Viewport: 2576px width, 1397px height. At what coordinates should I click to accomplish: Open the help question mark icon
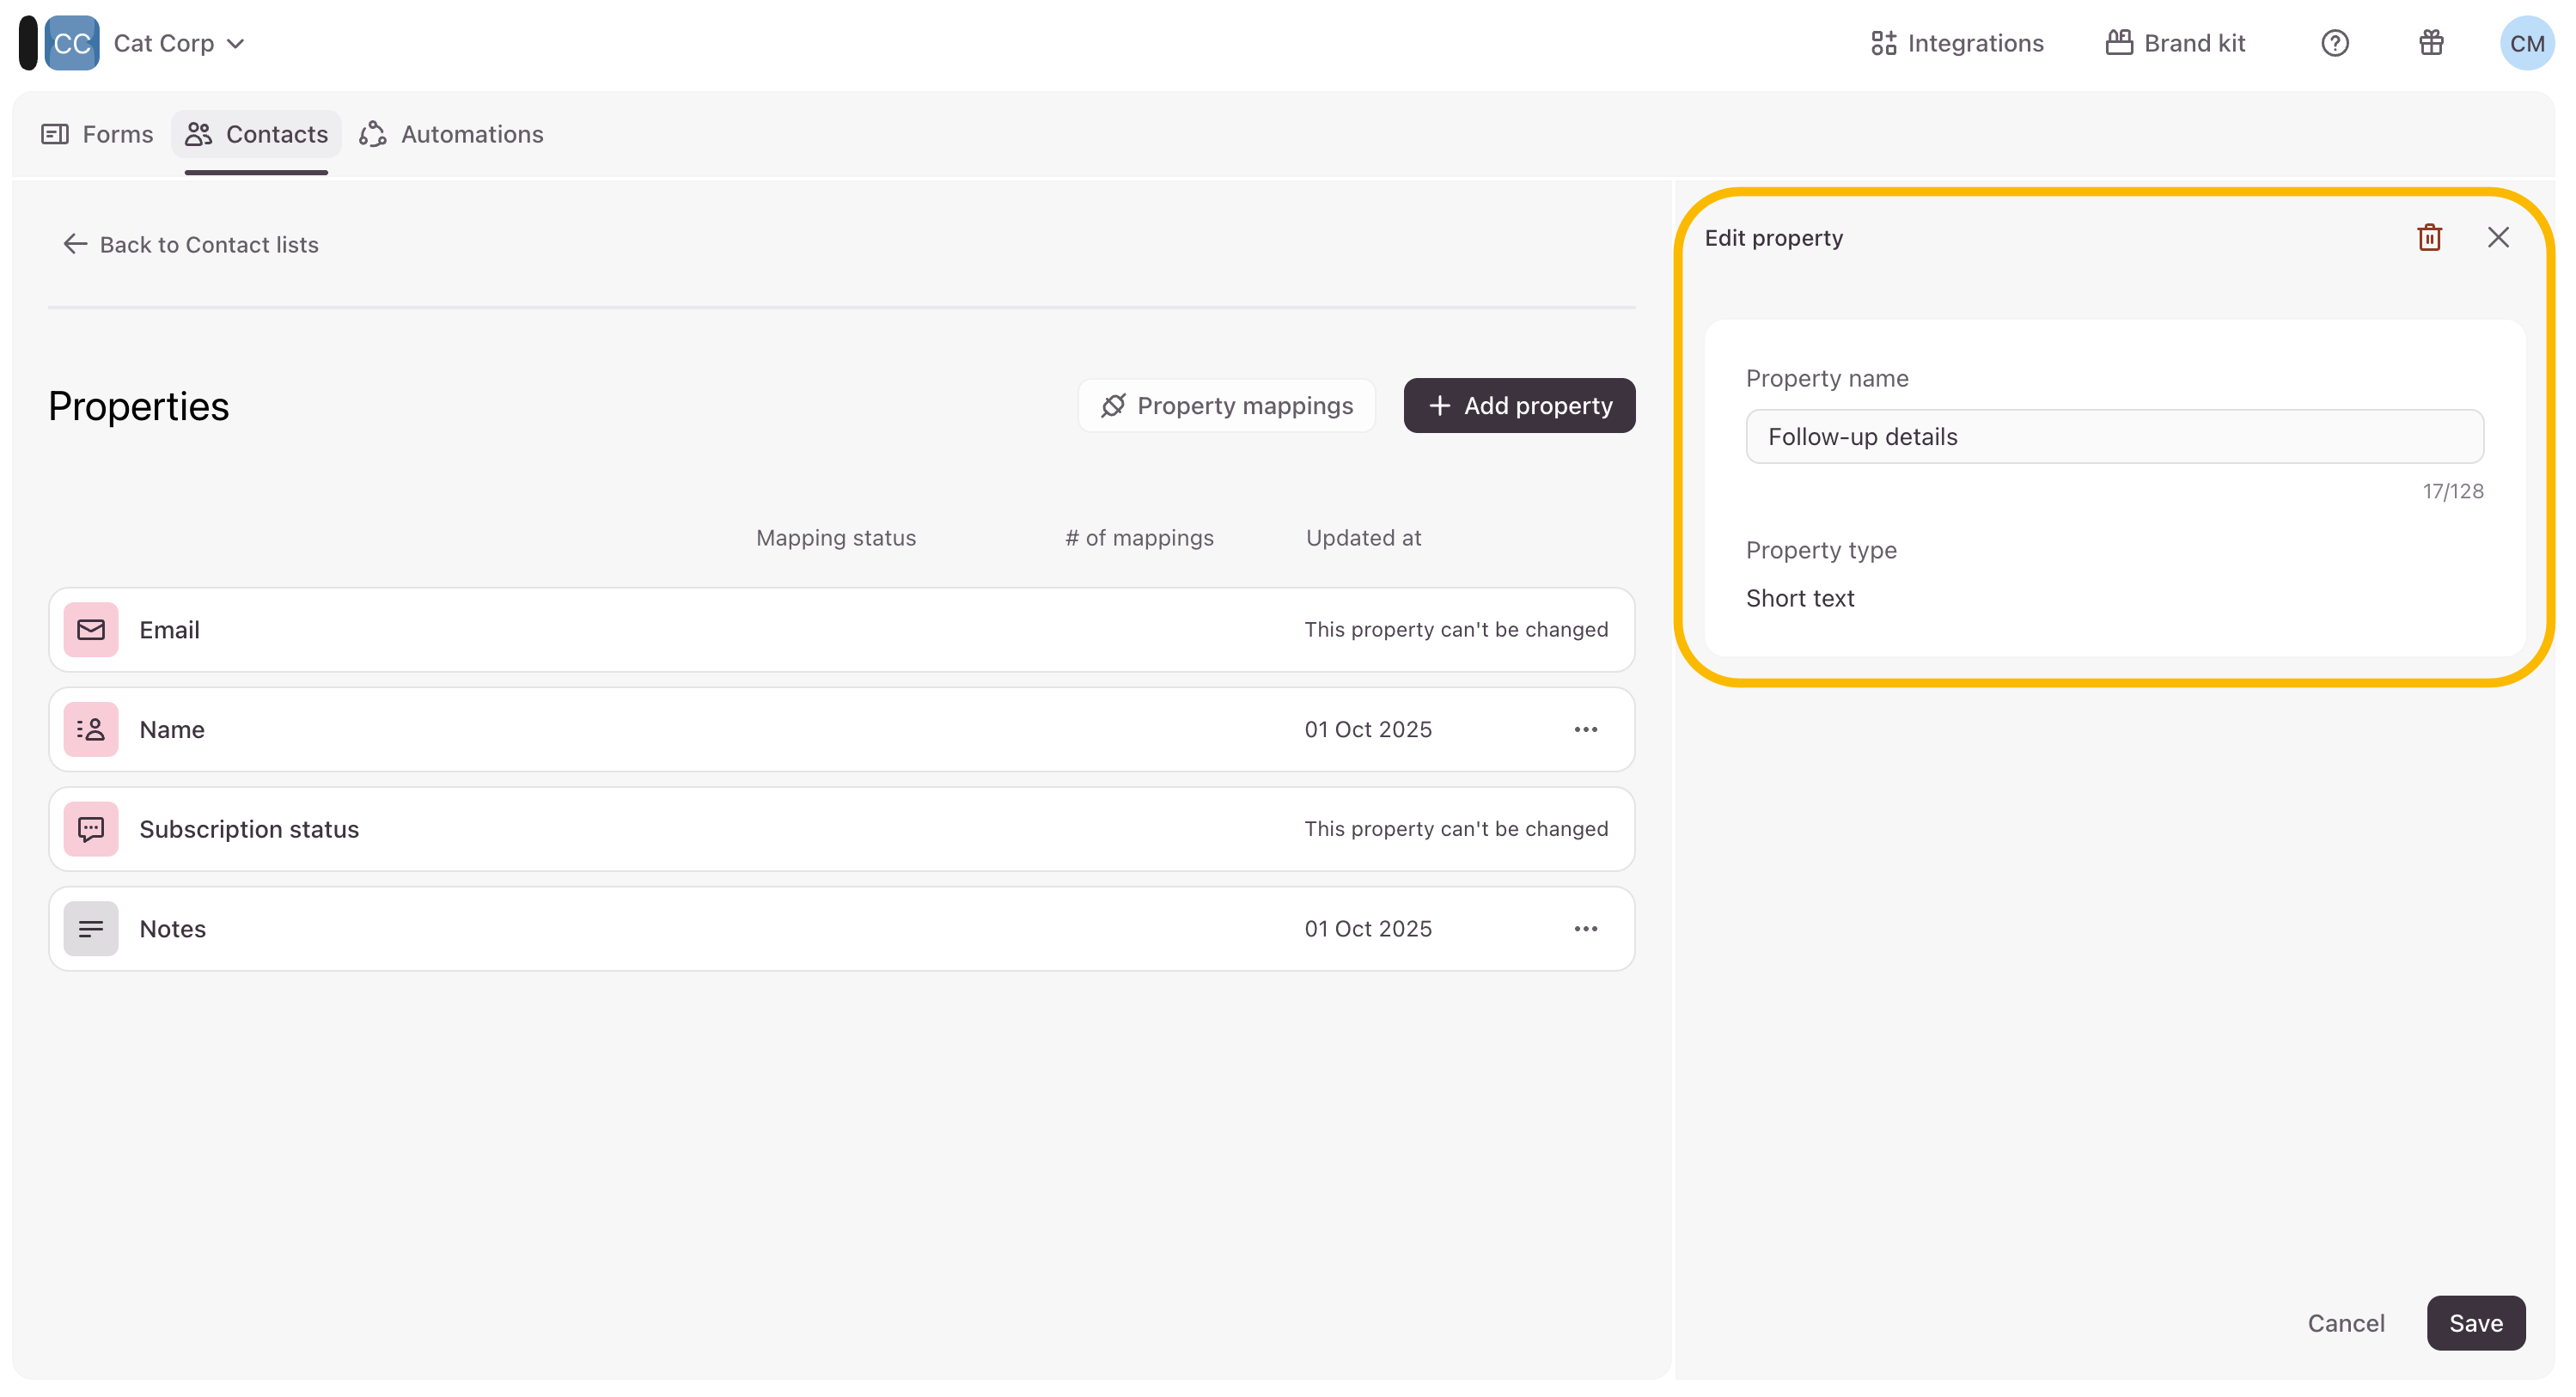click(x=2334, y=43)
